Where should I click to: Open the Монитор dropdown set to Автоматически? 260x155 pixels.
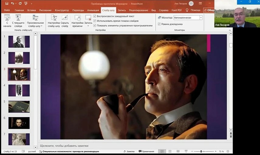(201, 18)
